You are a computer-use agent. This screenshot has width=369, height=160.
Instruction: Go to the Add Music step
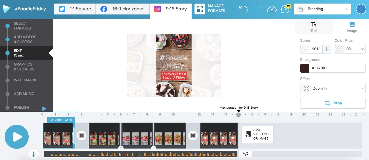point(24,94)
